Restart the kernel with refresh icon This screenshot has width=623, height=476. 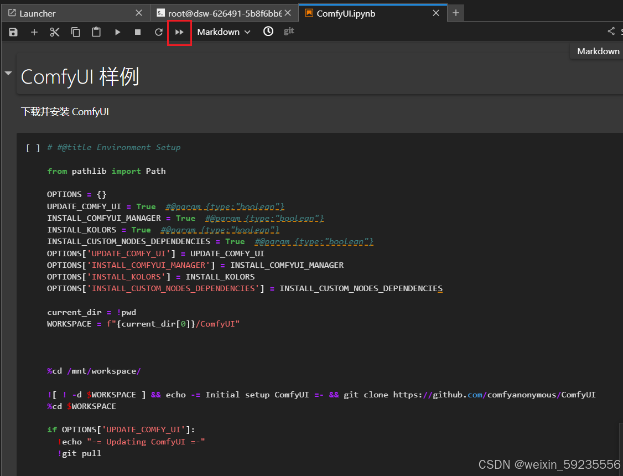click(x=159, y=32)
